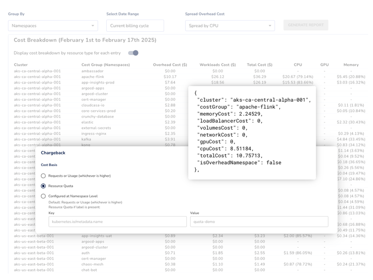Click the Key input field
The width and height of the screenshot is (373, 280).
click(117, 222)
